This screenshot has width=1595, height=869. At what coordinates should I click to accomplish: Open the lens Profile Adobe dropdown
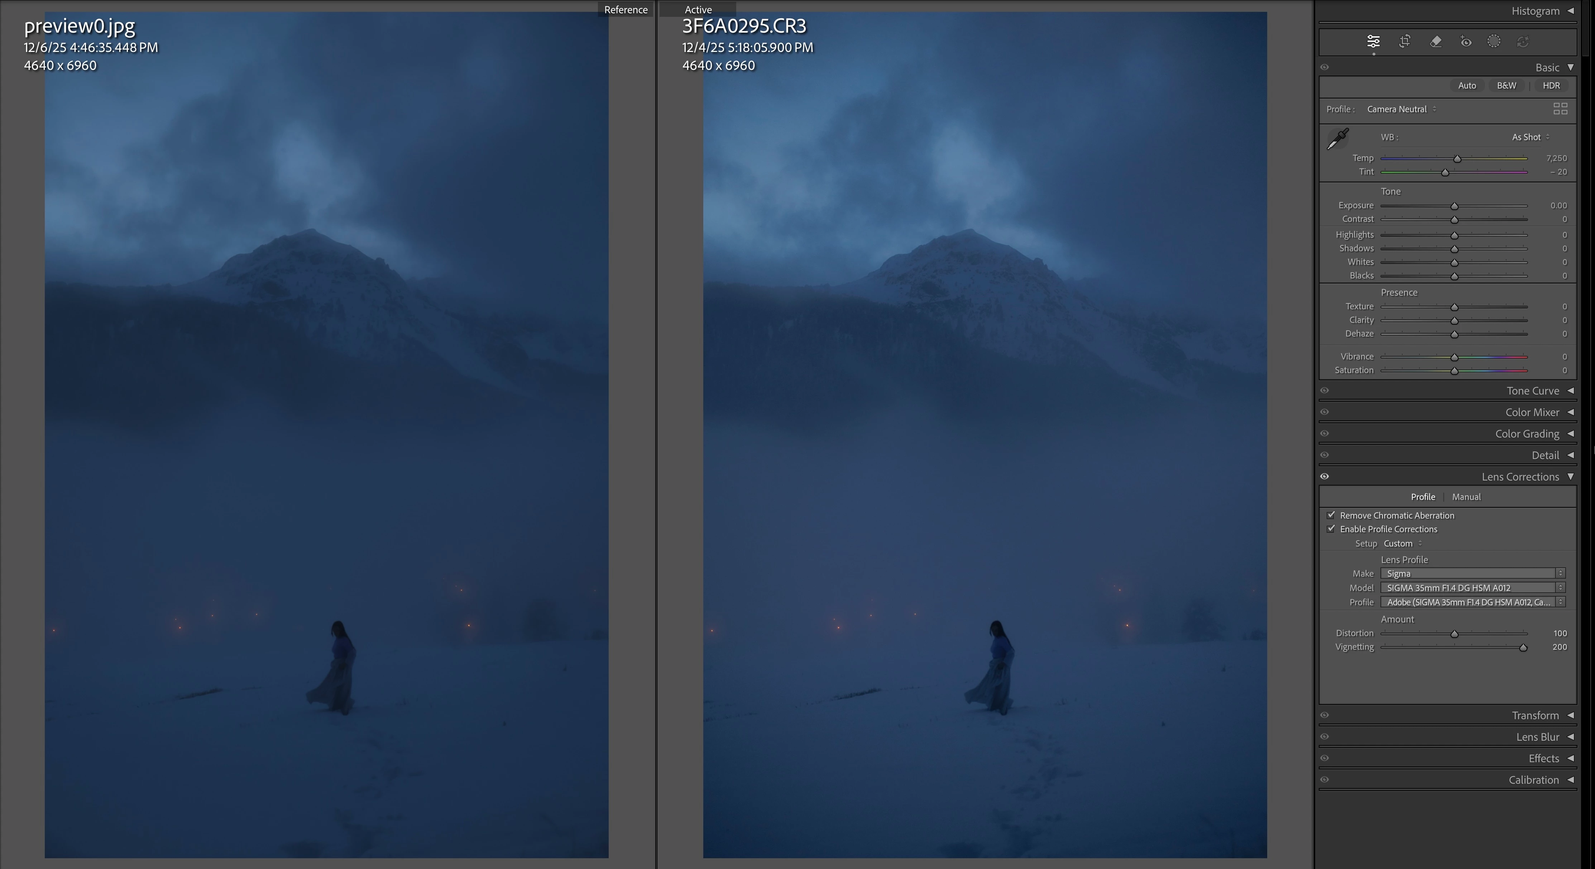(1472, 601)
